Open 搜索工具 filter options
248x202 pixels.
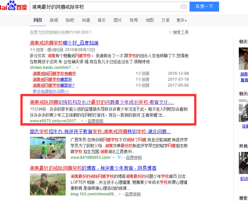179,32
